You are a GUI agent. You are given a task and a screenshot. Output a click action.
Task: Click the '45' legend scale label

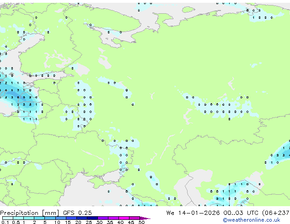point(131,222)
